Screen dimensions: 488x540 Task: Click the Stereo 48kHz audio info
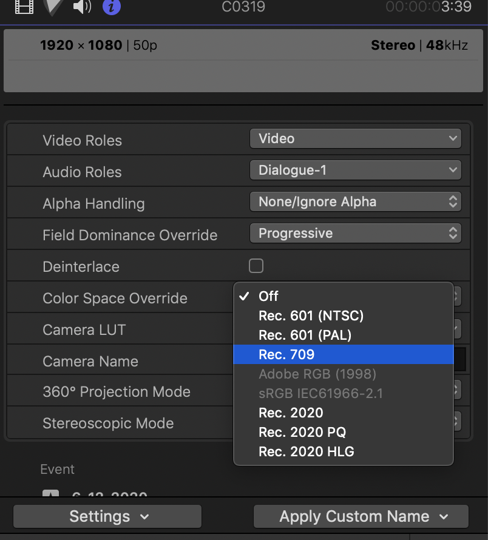pos(419,45)
